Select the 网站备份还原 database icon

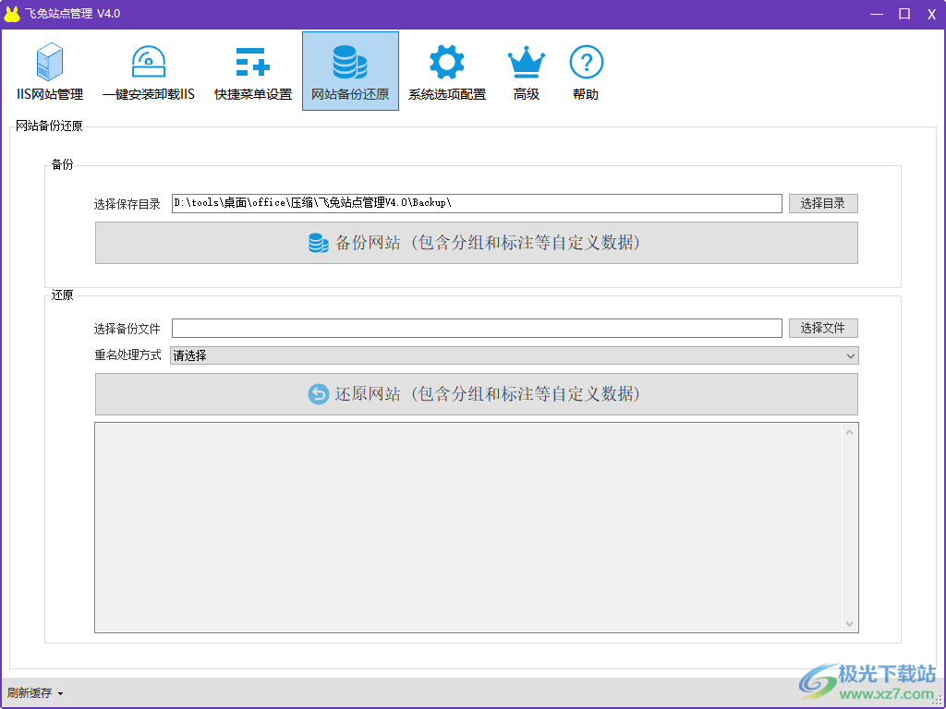(350, 63)
